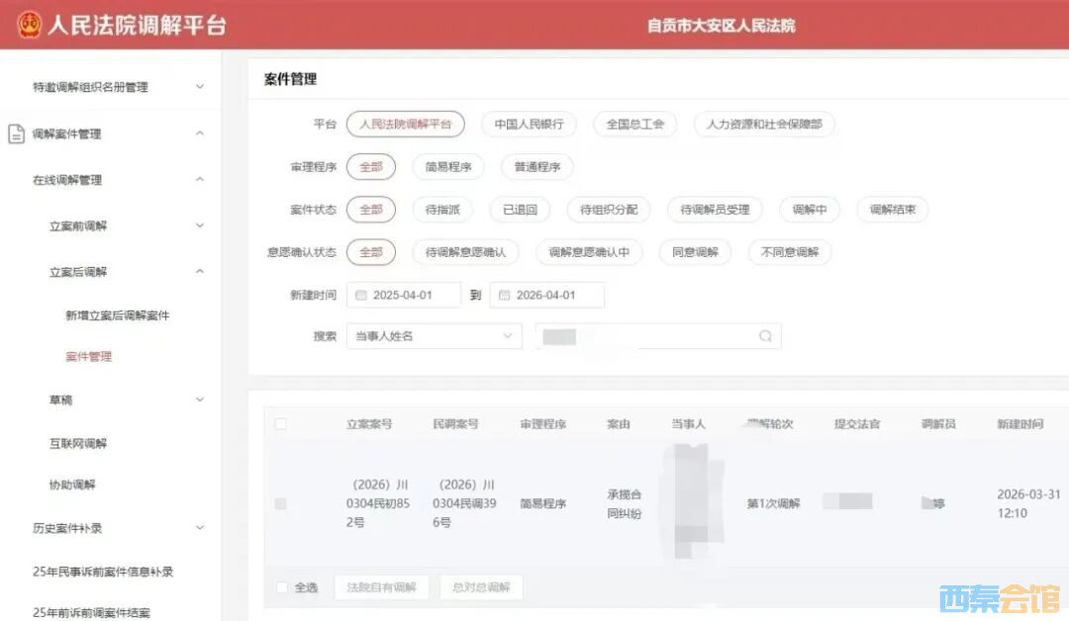Toggle the table header select-all checkbox
Image resolution: width=1069 pixels, height=621 pixels.
[280, 424]
